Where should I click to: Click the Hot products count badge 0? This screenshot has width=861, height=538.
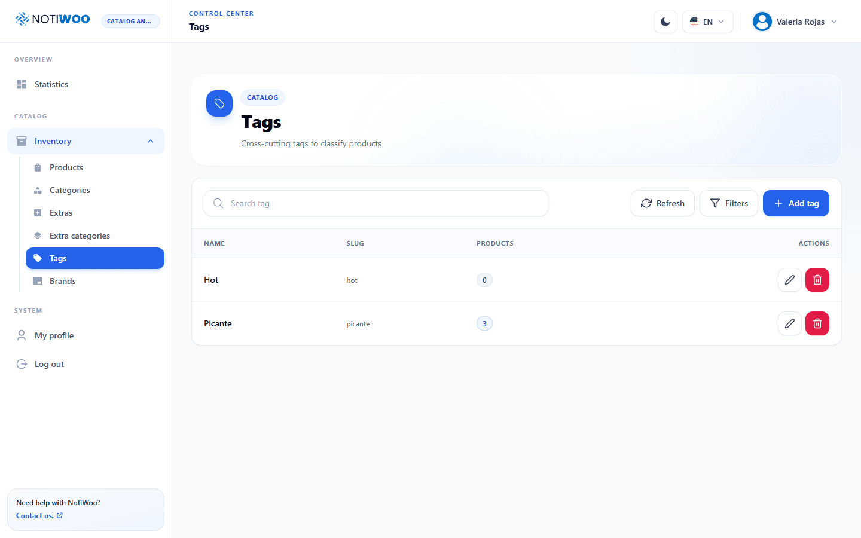(484, 280)
